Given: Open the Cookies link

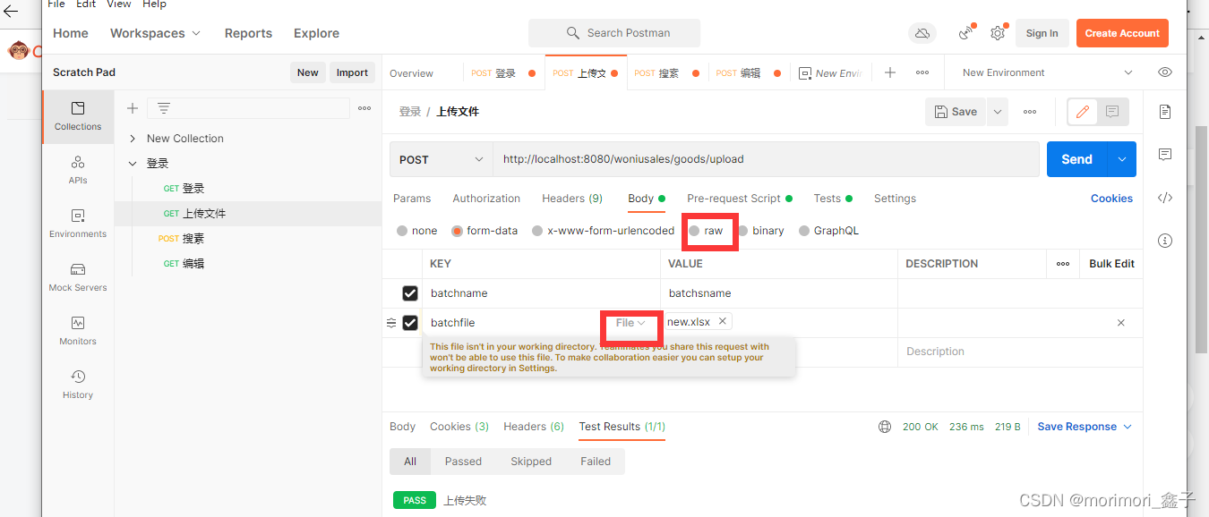Looking at the screenshot, I should (1111, 199).
